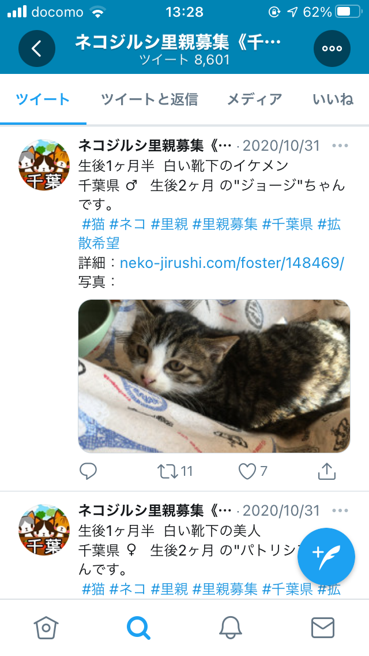The height and width of the screenshot is (656, 369).
Task: Open the neko-jirushi.com/foster/148469/ link
Action: coord(232,263)
